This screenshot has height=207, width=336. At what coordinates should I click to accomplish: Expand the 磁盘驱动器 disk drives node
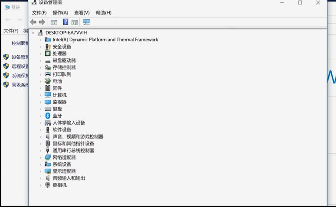[x=40, y=61]
